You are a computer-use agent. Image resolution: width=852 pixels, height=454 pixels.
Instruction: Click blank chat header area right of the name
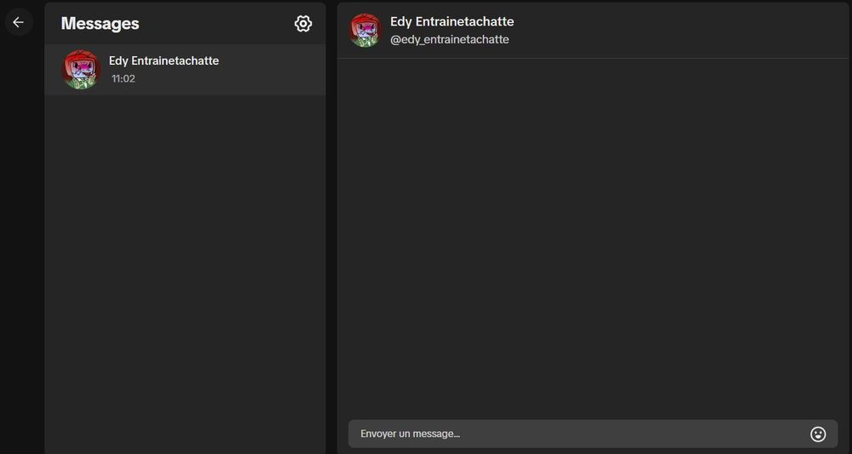[x=679, y=31]
